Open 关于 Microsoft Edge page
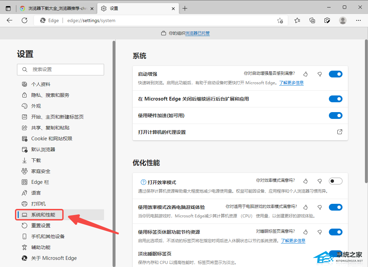Viewport: 368px width, 267px height. point(61,258)
